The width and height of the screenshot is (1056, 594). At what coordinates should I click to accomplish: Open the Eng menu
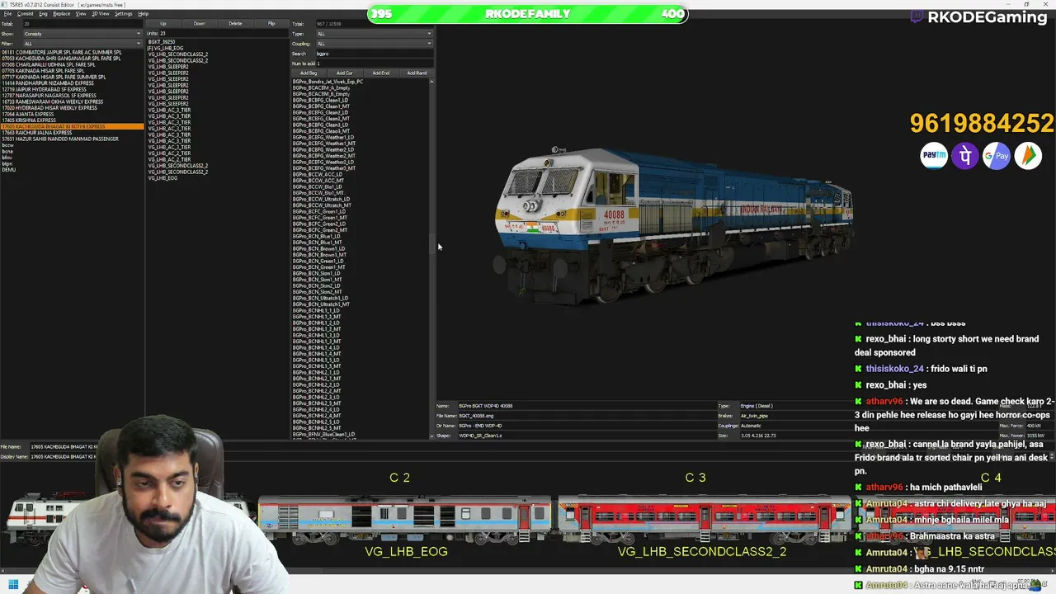click(43, 14)
